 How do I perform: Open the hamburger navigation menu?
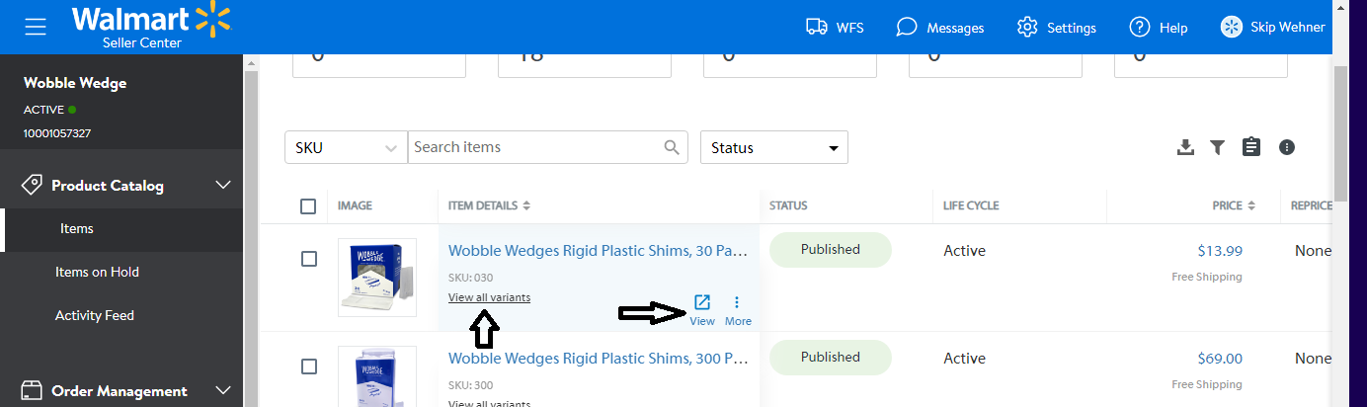pyautogui.click(x=36, y=27)
